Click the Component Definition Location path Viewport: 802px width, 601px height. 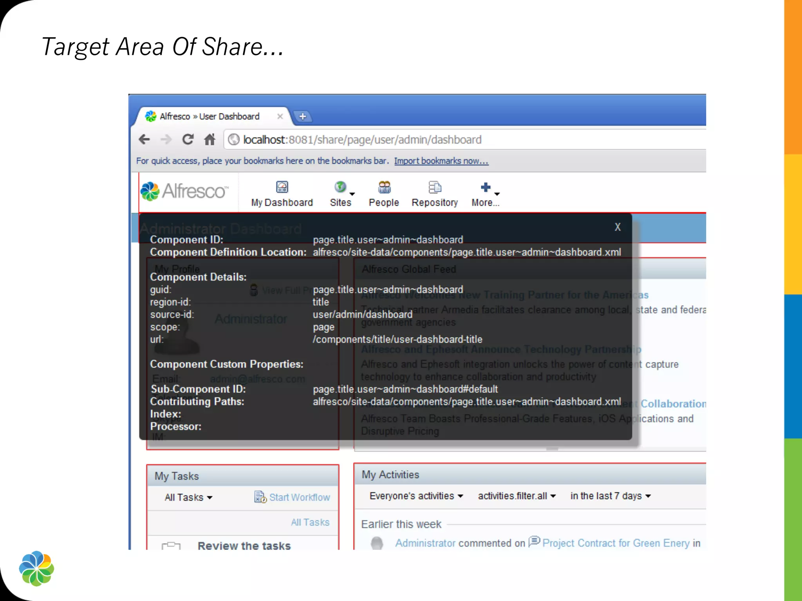[467, 252]
